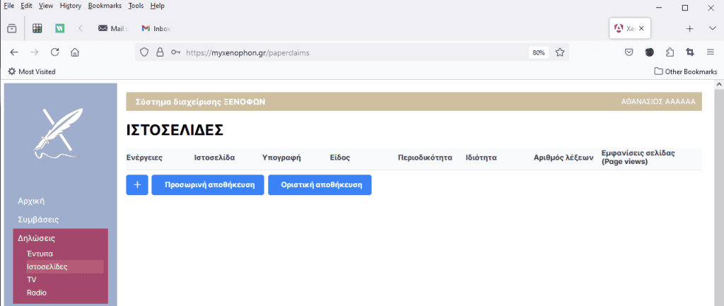Click the screenshot crop tool icon
The height and width of the screenshot is (306, 724).
click(x=690, y=52)
